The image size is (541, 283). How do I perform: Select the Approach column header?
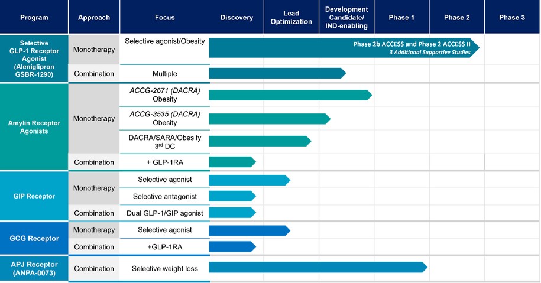[x=94, y=17]
